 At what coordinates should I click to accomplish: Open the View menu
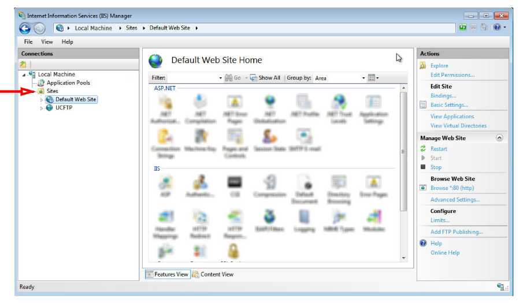point(47,42)
